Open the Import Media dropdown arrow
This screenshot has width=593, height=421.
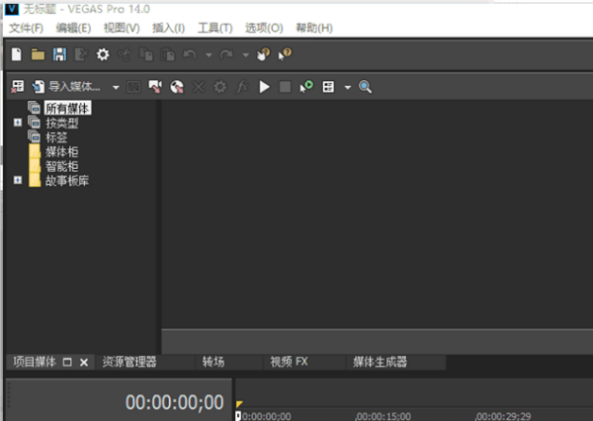tap(116, 87)
